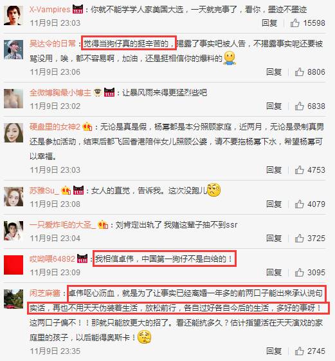This screenshot has width=335, height=361.
Task: Like the comment showing 6838 likes
Action: (299, 106)
